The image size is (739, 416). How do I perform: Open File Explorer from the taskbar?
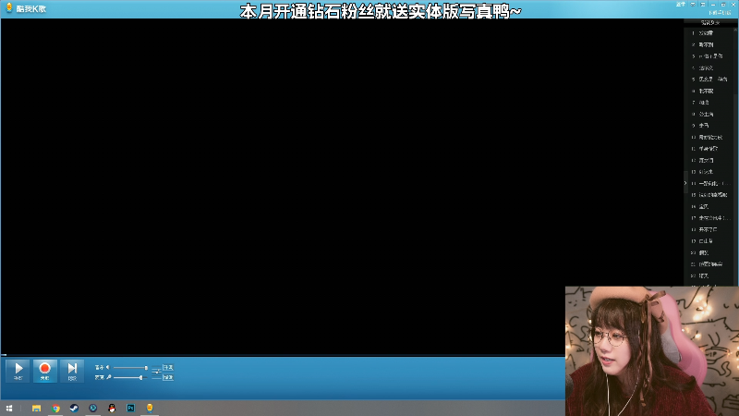click(36, 409)
